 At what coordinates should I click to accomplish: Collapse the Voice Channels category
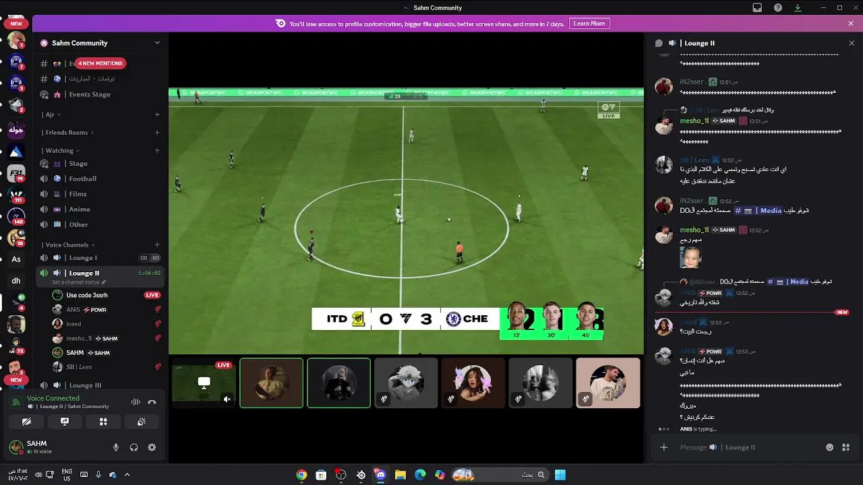click(x=68, y=245)
